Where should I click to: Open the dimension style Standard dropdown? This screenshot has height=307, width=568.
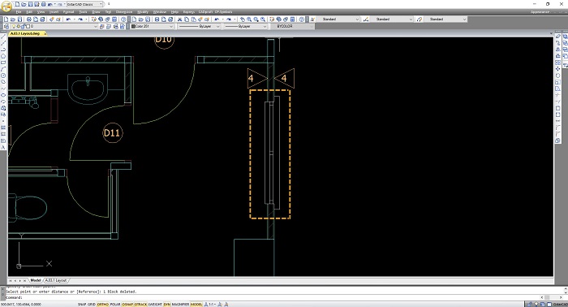[411, 19]
